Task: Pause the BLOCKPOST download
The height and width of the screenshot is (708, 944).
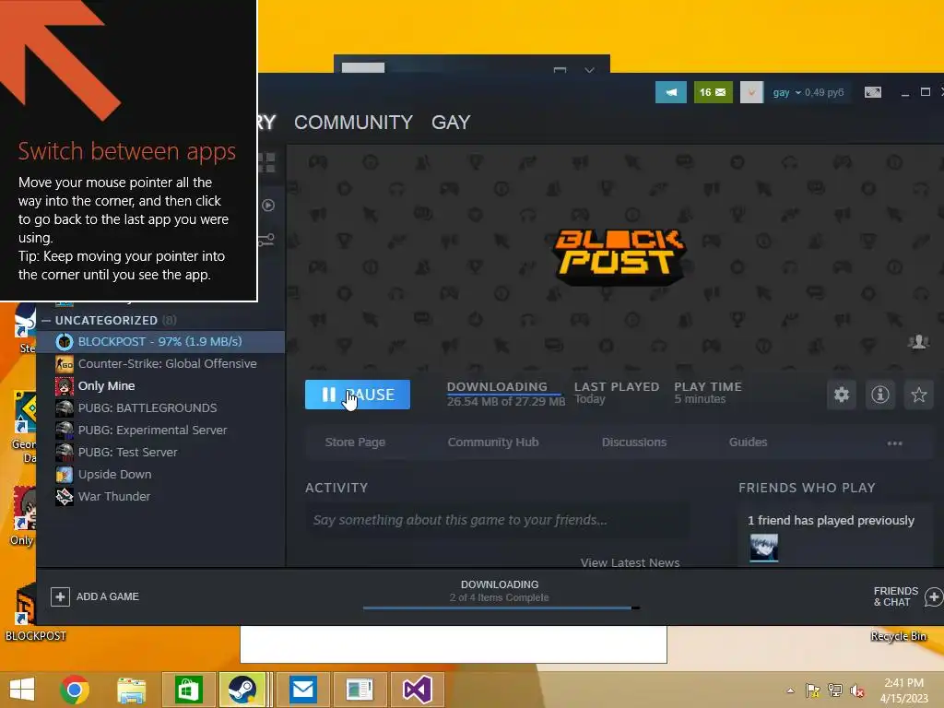Action: click(x=358, y=395)
